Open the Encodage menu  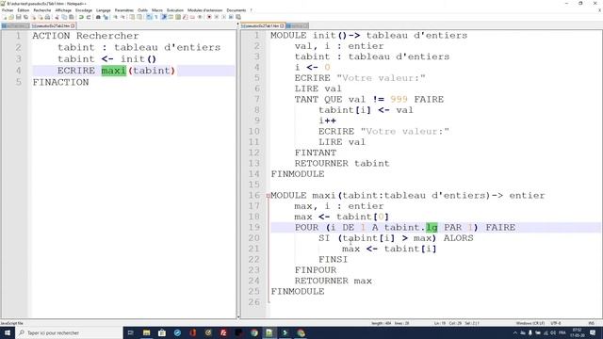click(x=84, y=10)
